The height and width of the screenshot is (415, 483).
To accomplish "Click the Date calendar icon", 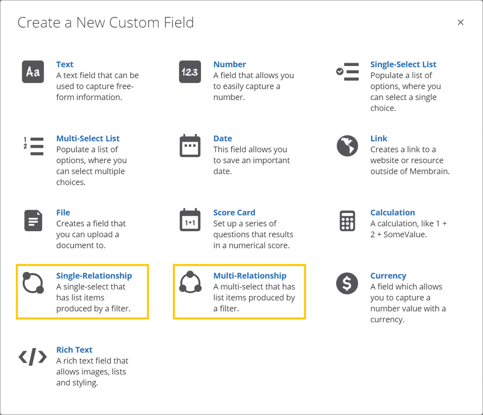I will (190, 145).
